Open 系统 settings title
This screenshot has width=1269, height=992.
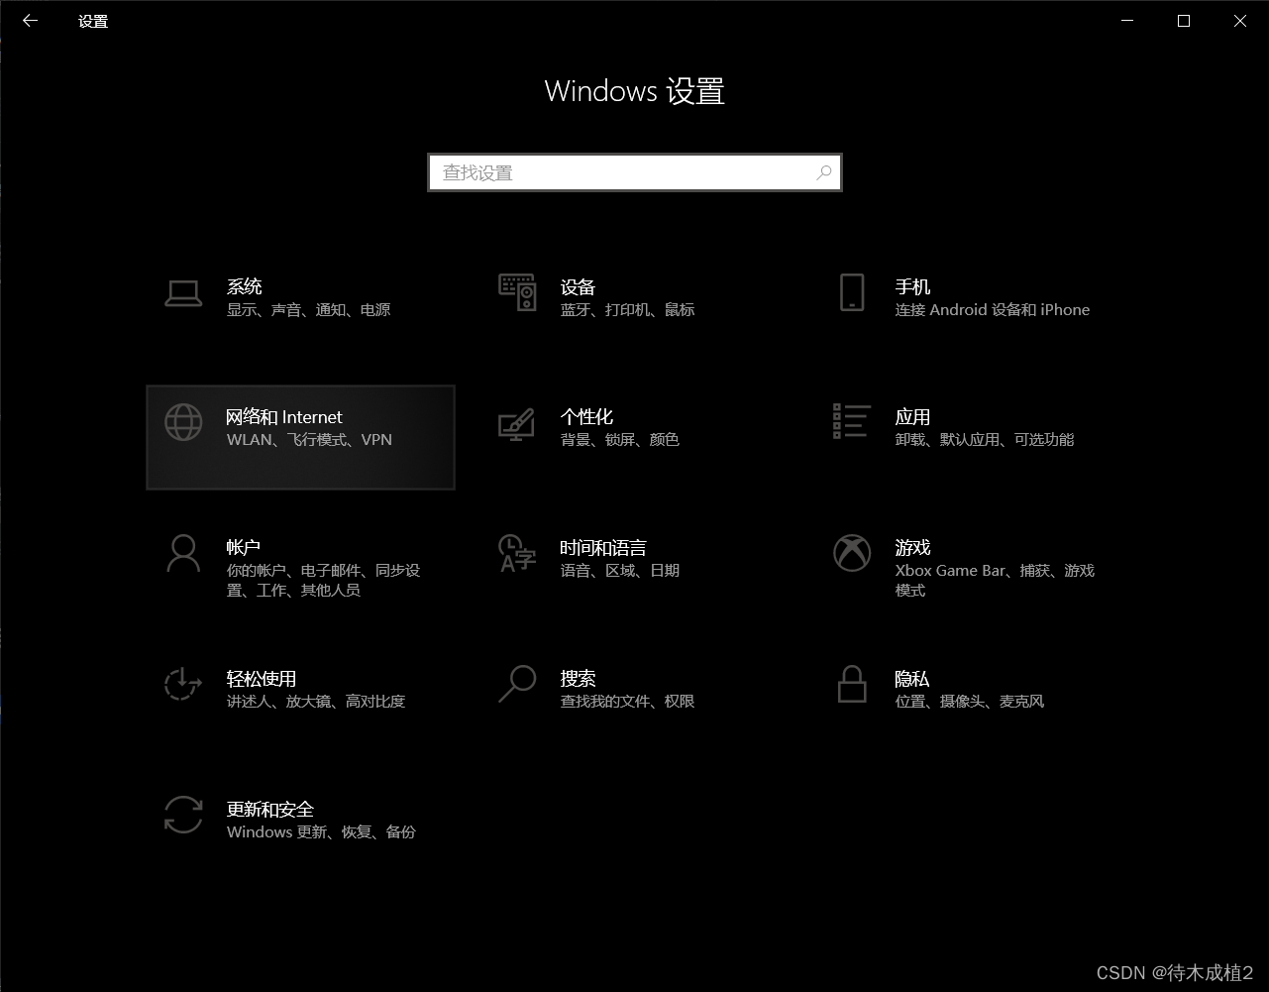[x=245, y=286]
